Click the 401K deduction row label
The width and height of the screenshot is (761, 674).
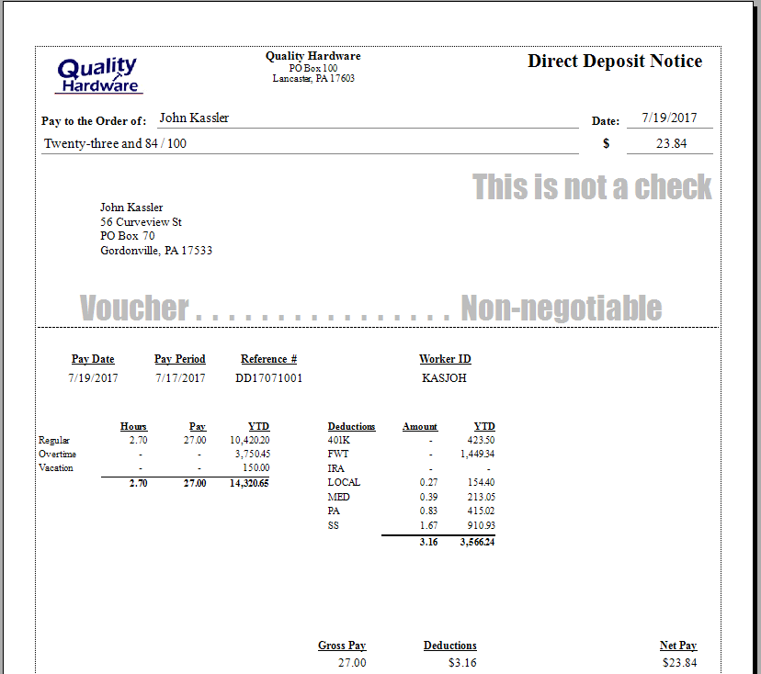click(338, 440)
